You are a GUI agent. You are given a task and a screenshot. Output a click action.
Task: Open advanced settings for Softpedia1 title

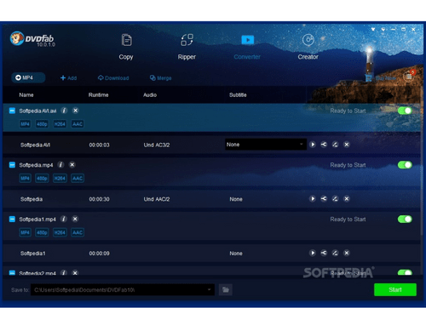tap(324, 253)
